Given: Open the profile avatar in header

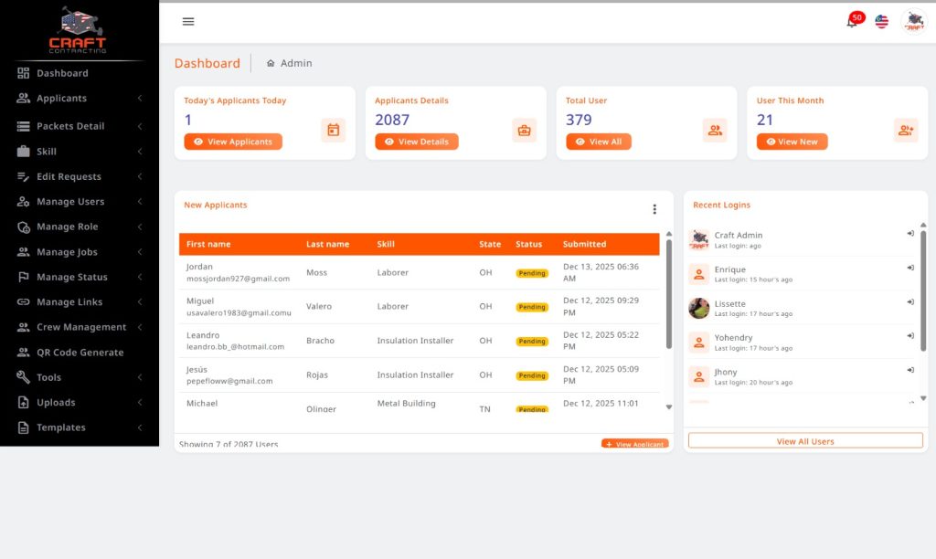Looking at the screenshot, I should pos(913,22).
